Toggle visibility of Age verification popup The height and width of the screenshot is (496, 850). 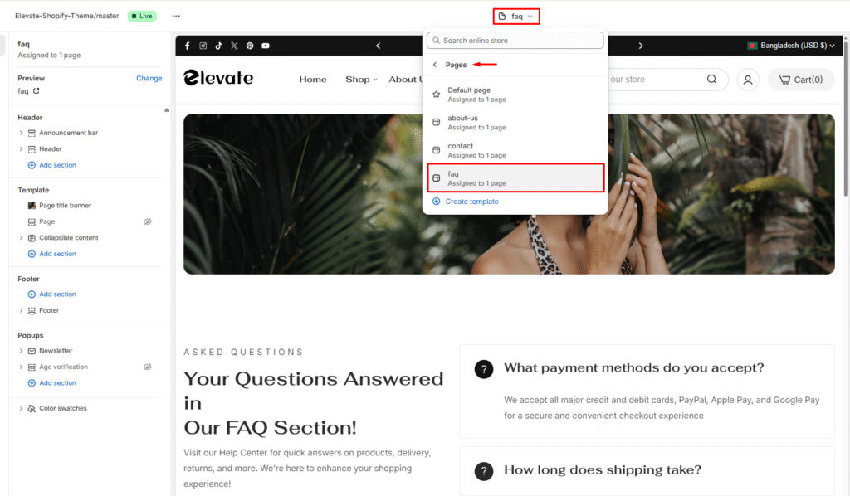148,367
